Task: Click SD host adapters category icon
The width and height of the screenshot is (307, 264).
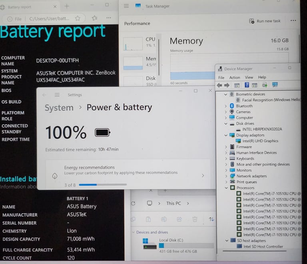Action: click(233, 240)
